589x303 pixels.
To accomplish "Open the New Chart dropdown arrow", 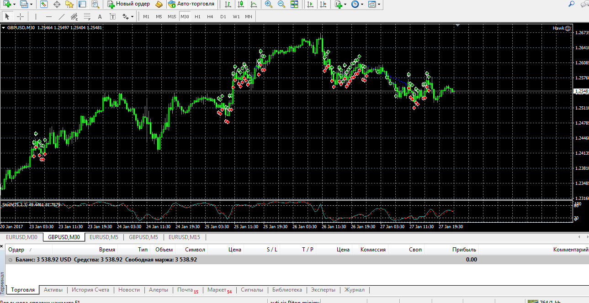I will [x=15, y=5].
